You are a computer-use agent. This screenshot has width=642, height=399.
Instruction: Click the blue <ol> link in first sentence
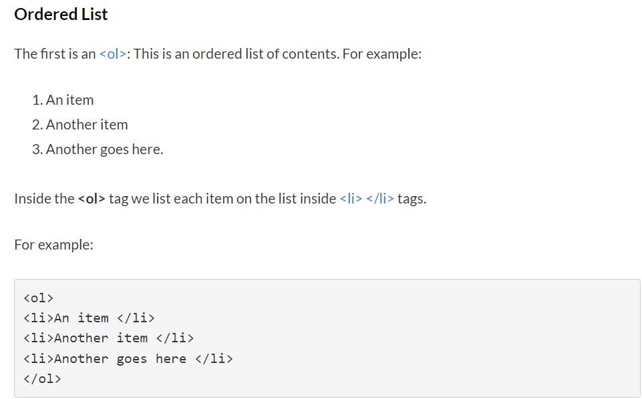pos(112,54)
